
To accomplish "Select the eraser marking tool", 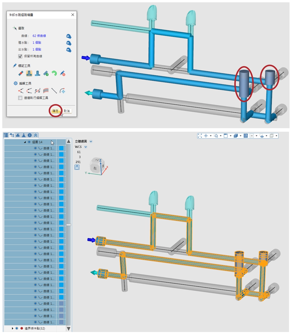I will click(21, 73).
